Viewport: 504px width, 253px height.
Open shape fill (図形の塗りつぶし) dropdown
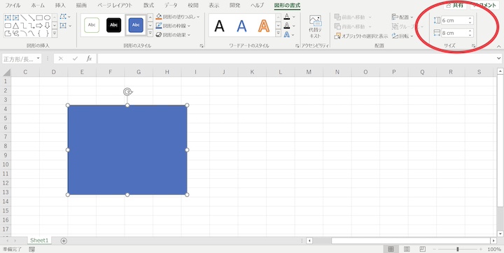pos(177,16)
